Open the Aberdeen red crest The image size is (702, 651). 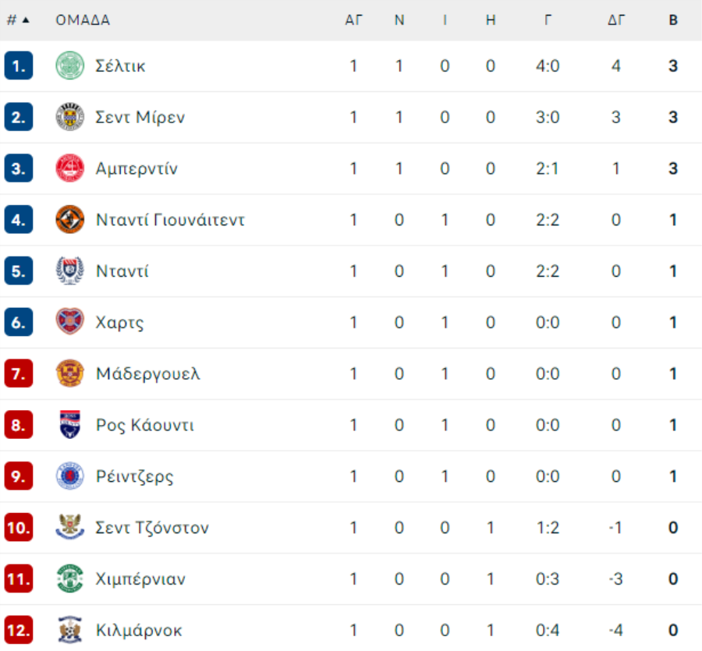click(x=70, y=168)
